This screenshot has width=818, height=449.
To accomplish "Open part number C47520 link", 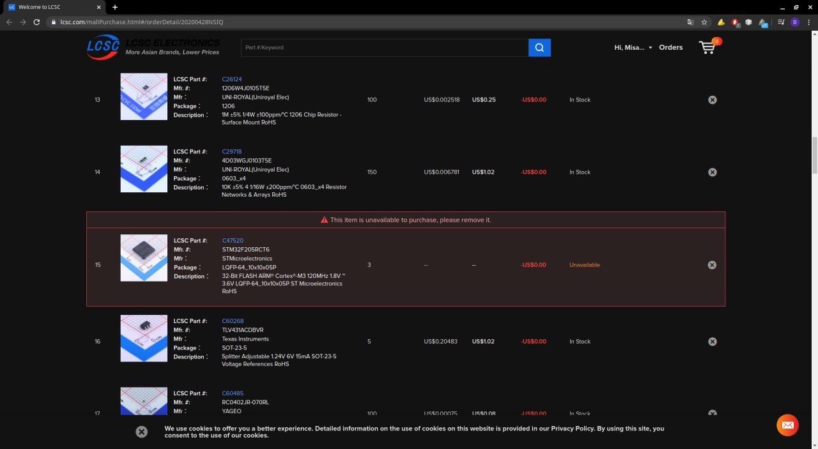I will pyautogui.click(x=233, y=241).
